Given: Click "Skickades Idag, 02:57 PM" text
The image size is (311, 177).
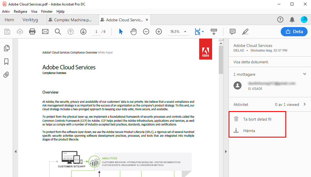Looking at the screenshot, I should [269, 50].
